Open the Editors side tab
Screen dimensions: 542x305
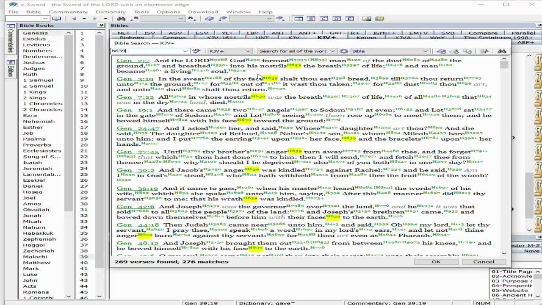pyautogui.click(x=11, y=69)
